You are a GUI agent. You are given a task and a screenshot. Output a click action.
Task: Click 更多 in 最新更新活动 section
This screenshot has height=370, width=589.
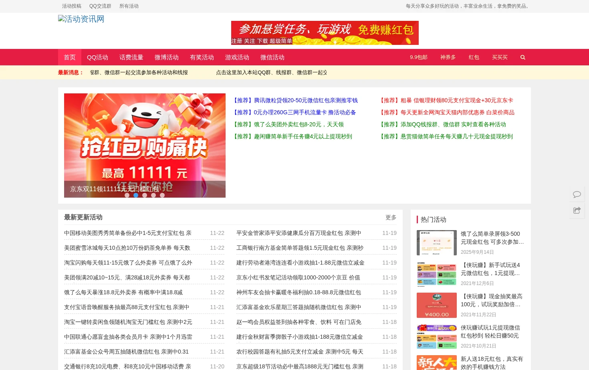[391, 217]
